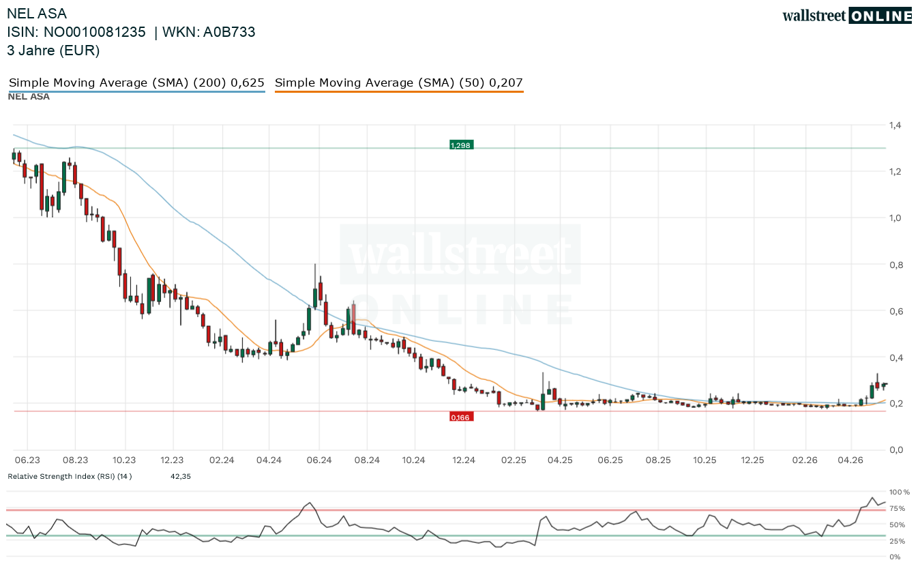Click the 10.24 date axis label
The image size is (920, 575).
[414, 460]
